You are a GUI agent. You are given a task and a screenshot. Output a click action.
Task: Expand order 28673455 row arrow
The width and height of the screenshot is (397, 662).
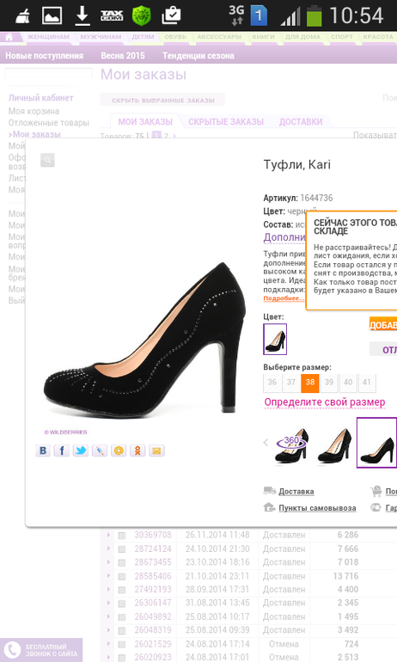pos(108,562)
